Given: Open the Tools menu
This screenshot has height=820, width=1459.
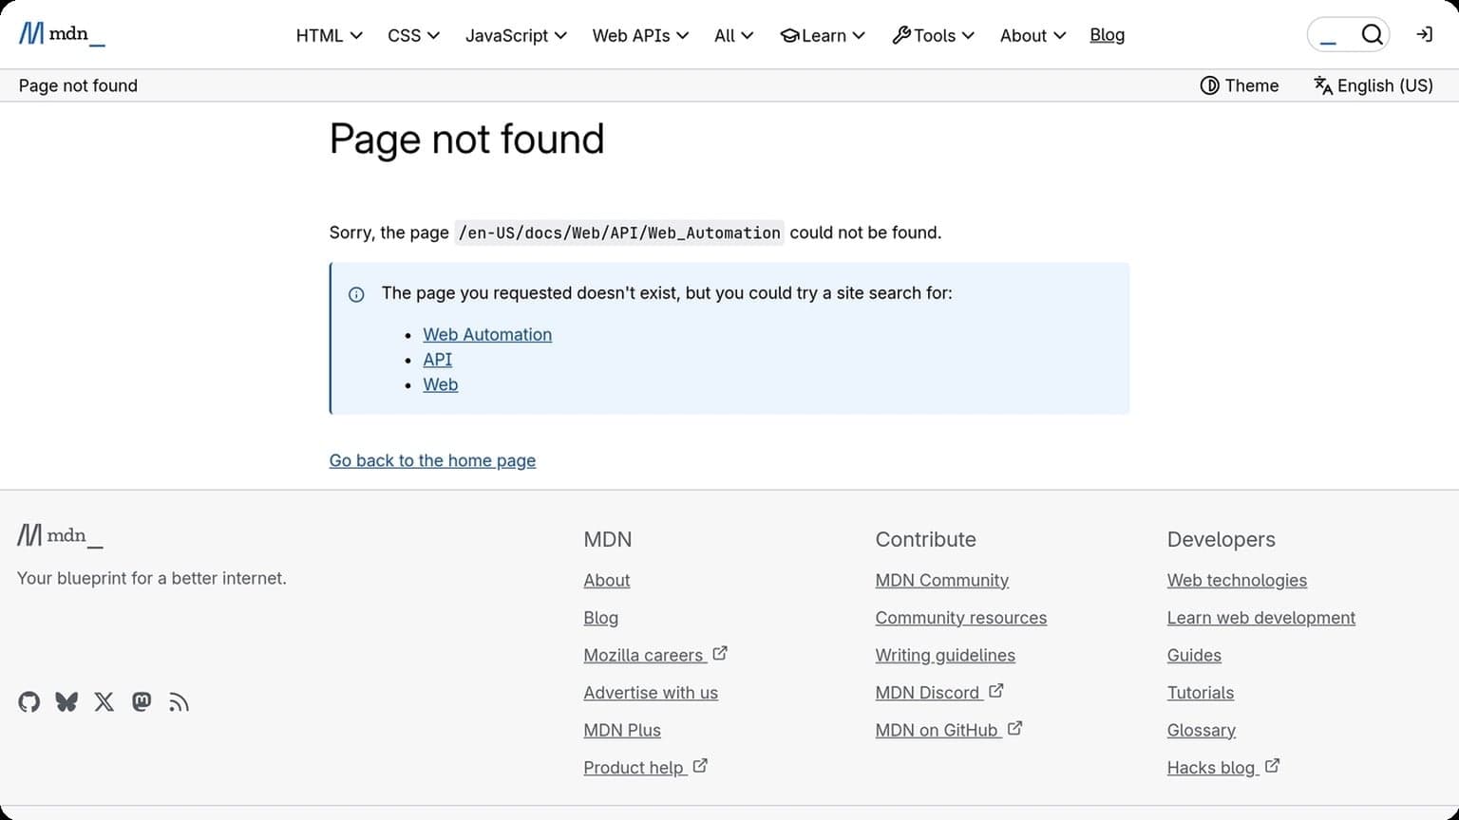Looking at the screenshot, I should coord(934,35).
